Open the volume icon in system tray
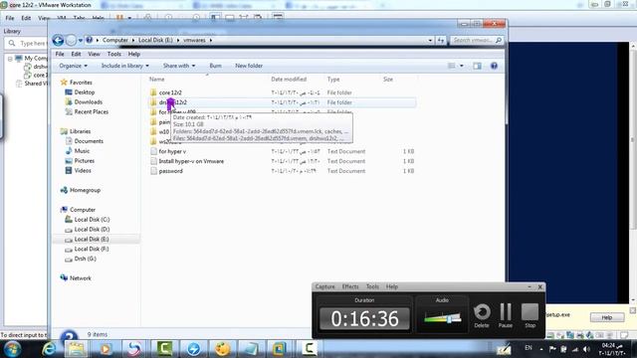Viewport: 637px width, 358px height. (x=586, y=349)
